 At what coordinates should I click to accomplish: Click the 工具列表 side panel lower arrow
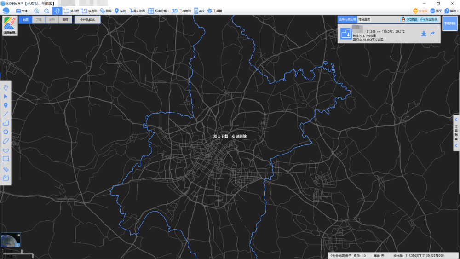[x=456, y=145]
